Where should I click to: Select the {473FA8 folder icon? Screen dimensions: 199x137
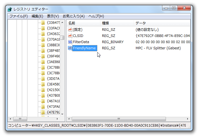[x=43, y=106]
